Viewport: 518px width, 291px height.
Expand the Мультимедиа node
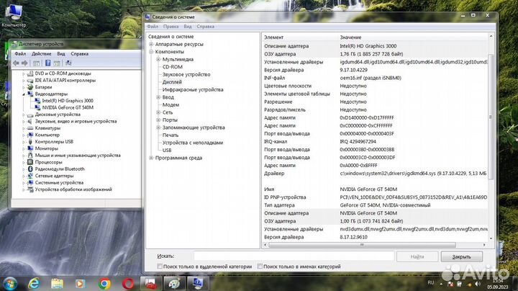click(158, 59)
